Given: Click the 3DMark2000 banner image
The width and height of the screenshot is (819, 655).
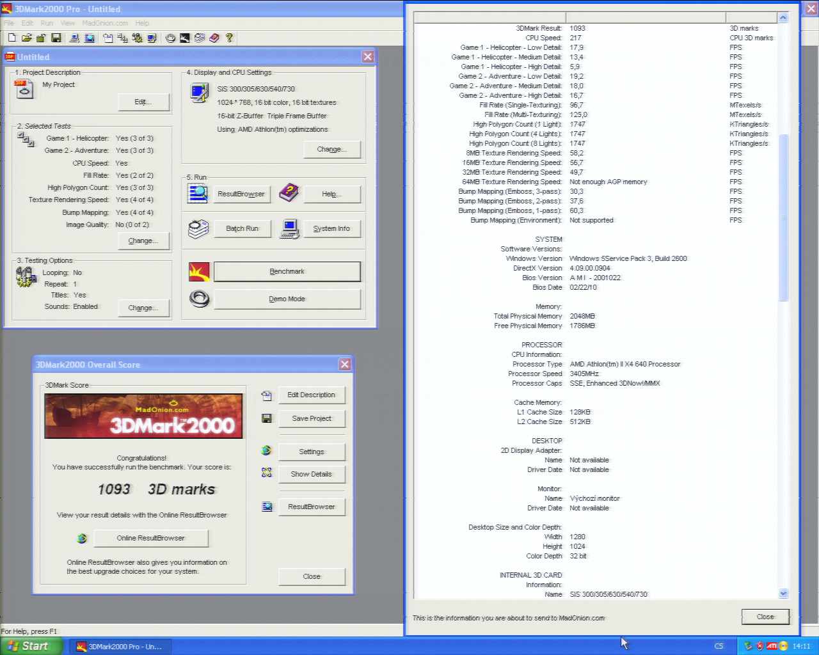Looking at the screenshot, I should (x=143, y=416).
